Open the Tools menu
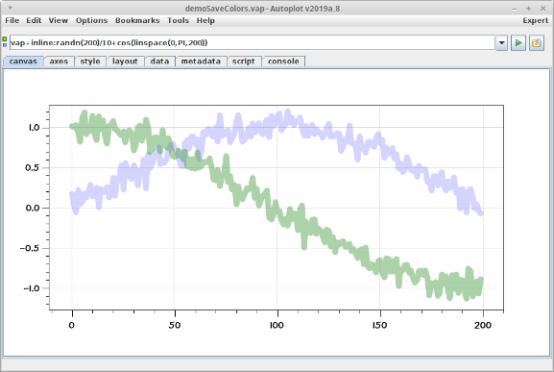The width and height of the screenshot is (554, 372). (x=178, y=20)
